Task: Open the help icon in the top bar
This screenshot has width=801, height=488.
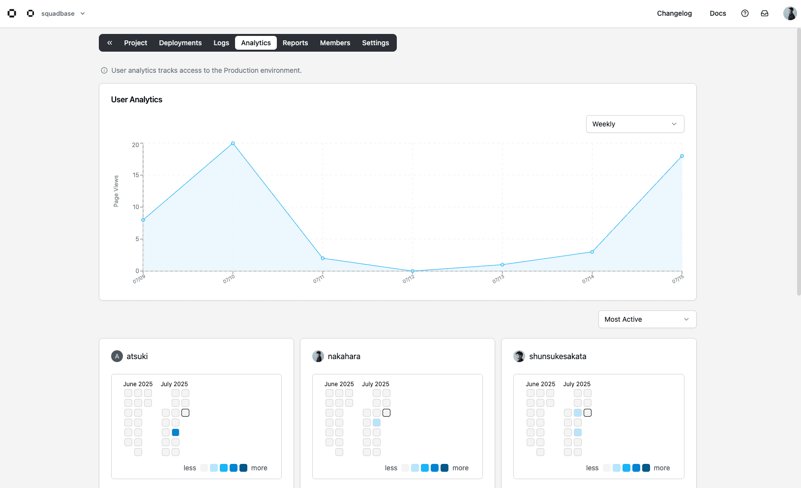Action: coord(744,13)
